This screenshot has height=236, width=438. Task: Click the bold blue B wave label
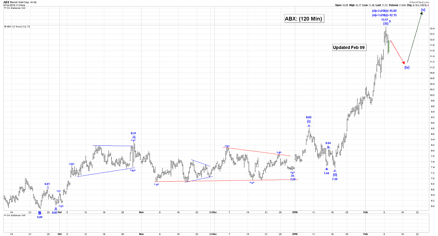[40, 213]
